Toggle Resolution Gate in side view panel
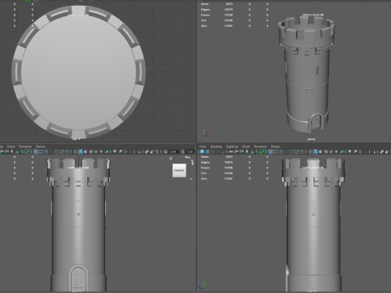 (281, 152)
